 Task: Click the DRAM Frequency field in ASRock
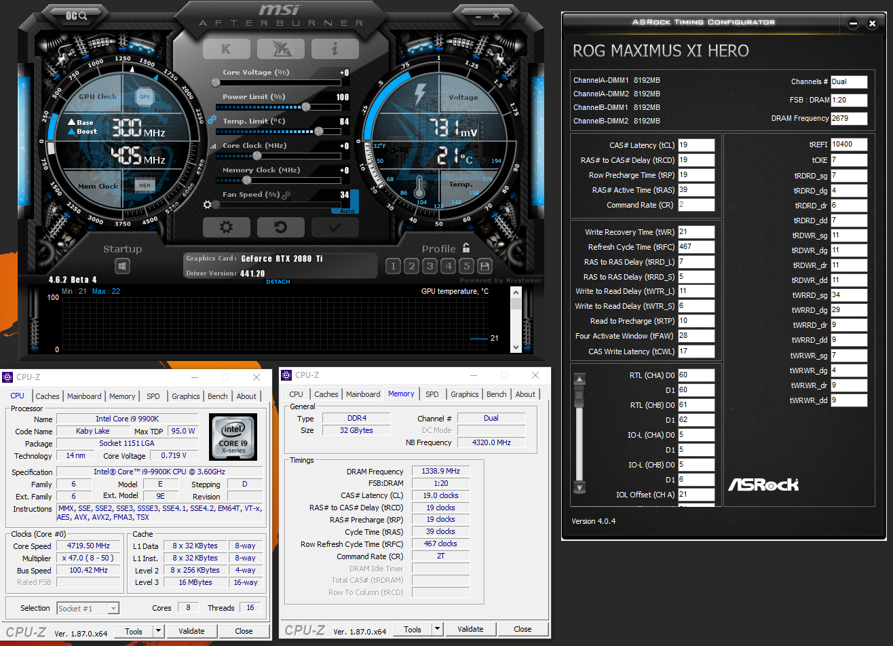coord(849,118)
